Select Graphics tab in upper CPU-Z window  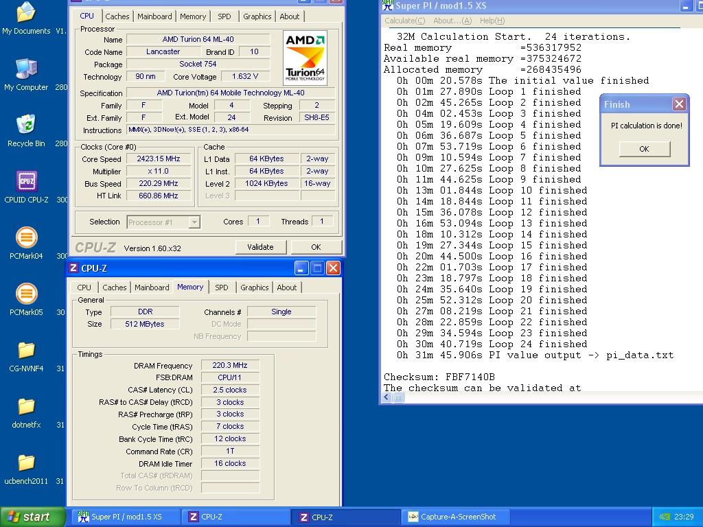[x=257, y=16]
